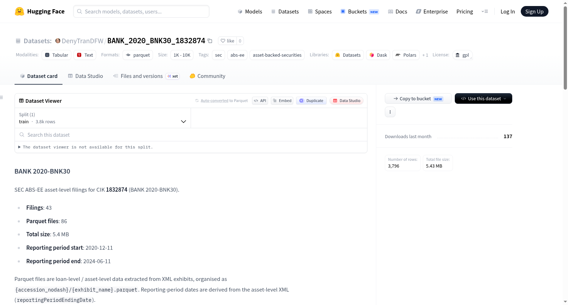Click the sec tag
This screenshot has width=568, height=305.
coord(219,55)
